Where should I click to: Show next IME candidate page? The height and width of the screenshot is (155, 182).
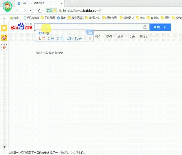click(90, 39)
